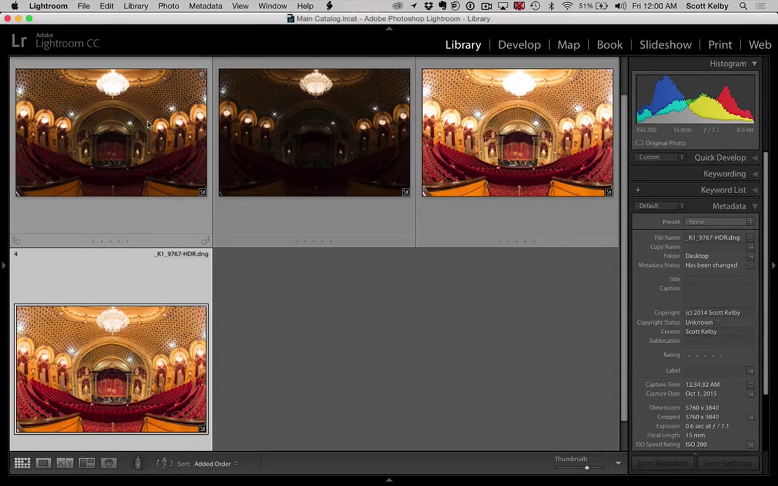This screenshot has width=778, height=486.
Task: Open the Default metadata view dropdown
Action: tap(659, 206)
